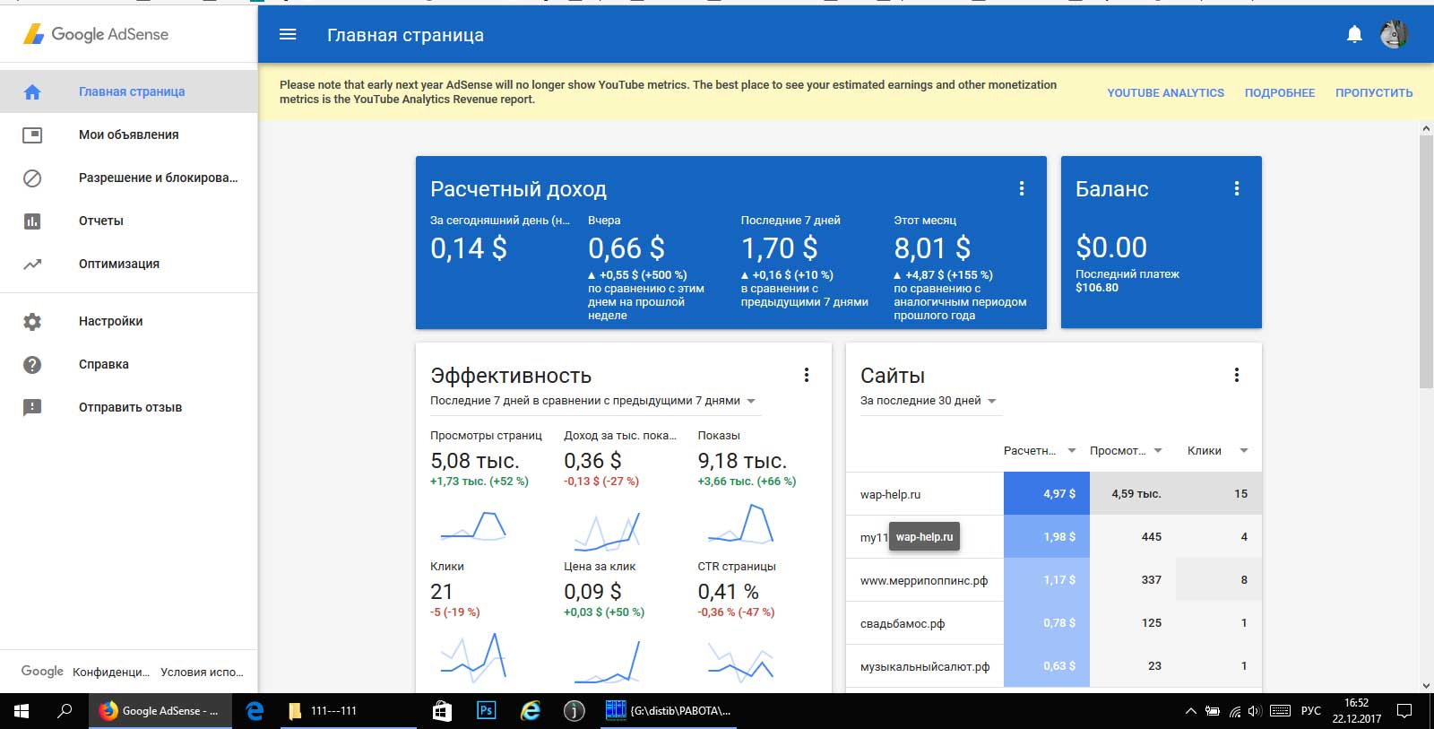This screenshot has width=1434, height=729.
Task: Open the Расчетн... column dropdown
Action: (x=1072, y=451)
